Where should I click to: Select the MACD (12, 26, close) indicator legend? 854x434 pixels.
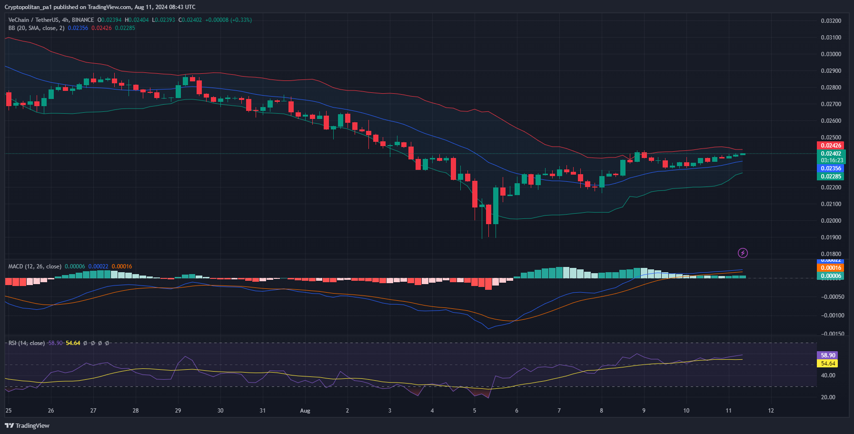tap(35, 266)
